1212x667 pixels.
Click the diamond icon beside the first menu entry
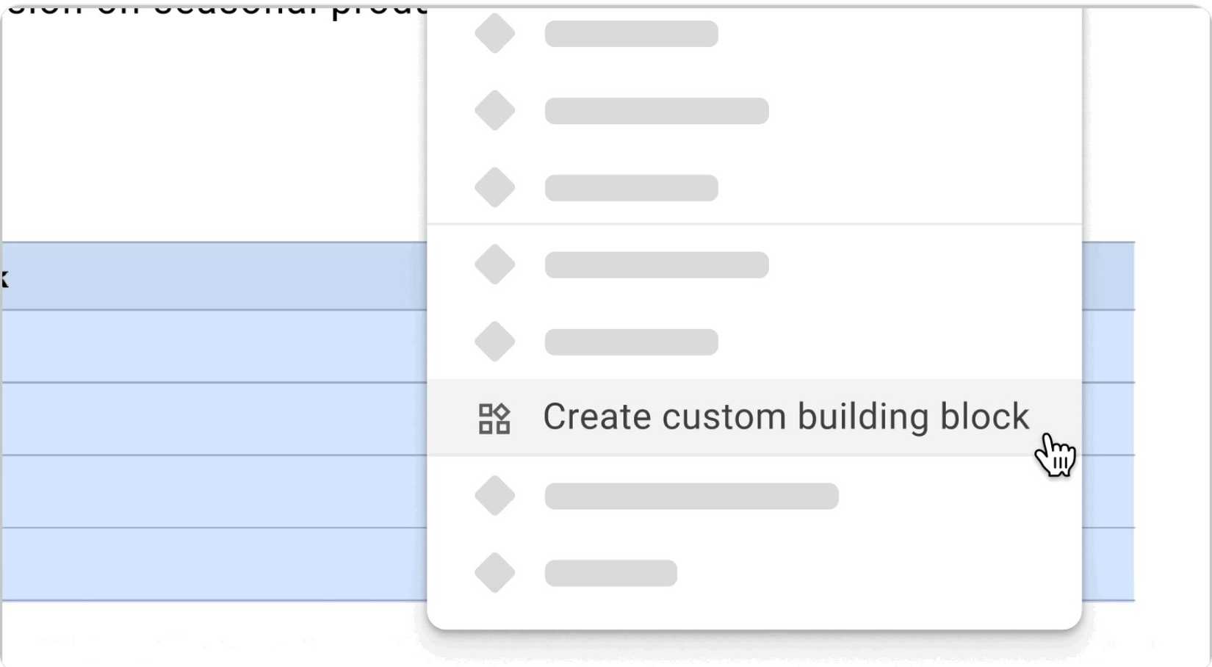[x=495, y=32]
